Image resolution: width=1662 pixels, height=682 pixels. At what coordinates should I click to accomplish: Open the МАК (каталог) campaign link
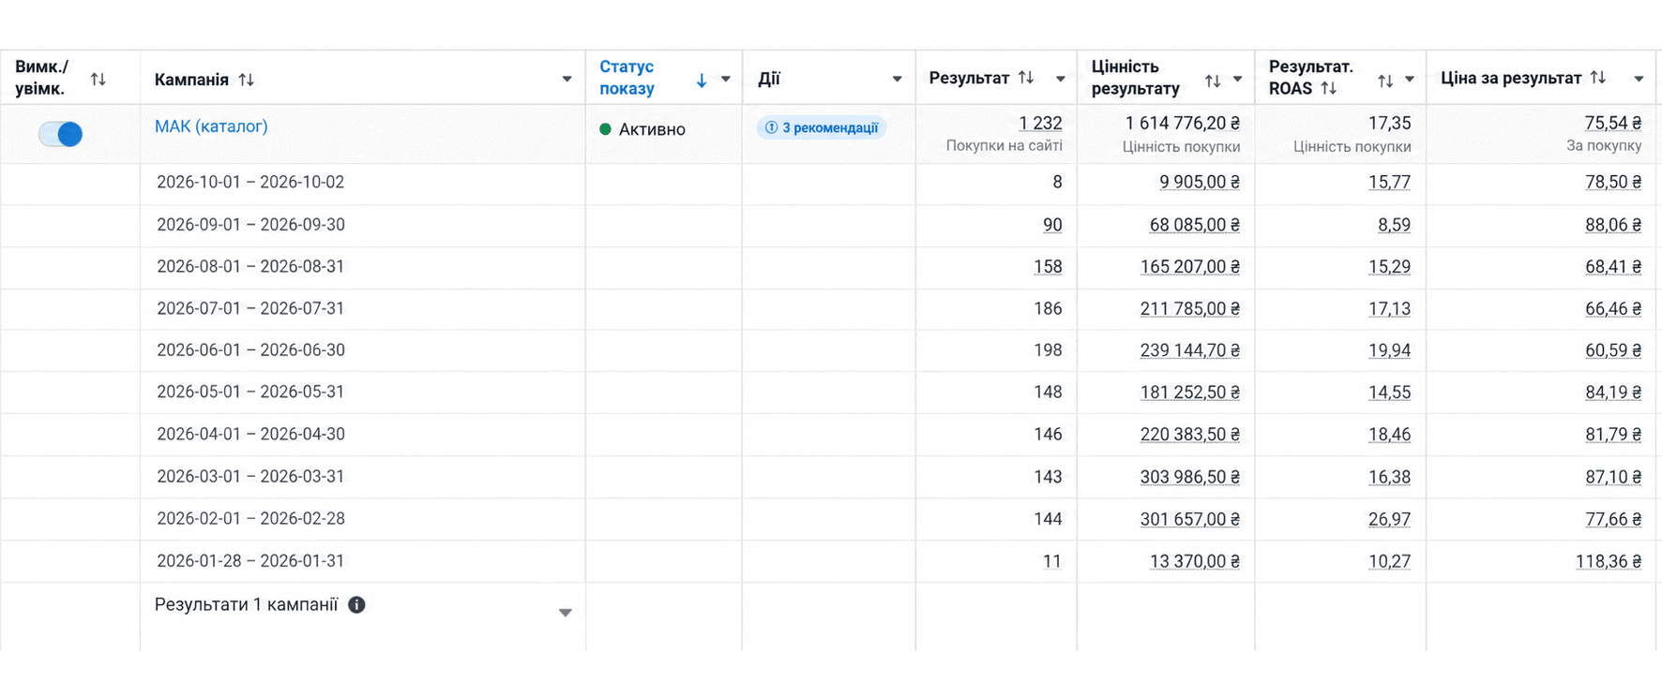click(x=211, y=126)
